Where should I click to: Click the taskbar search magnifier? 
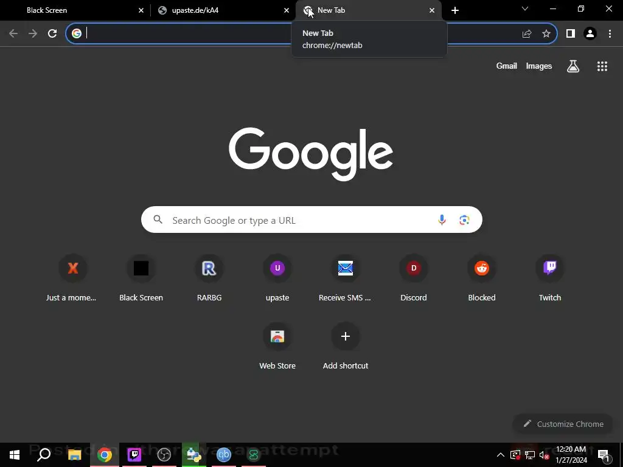(44, 455)
